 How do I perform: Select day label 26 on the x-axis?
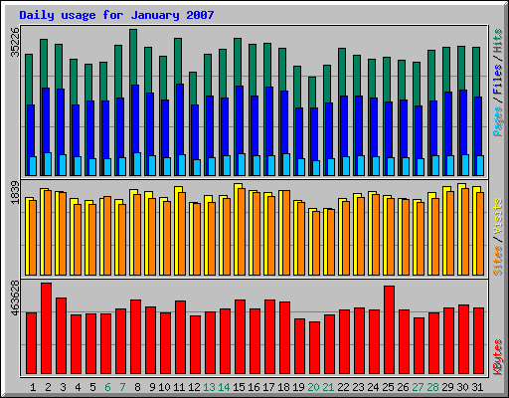coord(403,387)
